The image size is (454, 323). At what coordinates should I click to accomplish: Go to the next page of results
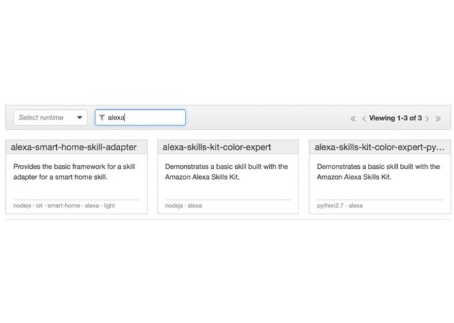pos(427,118)
